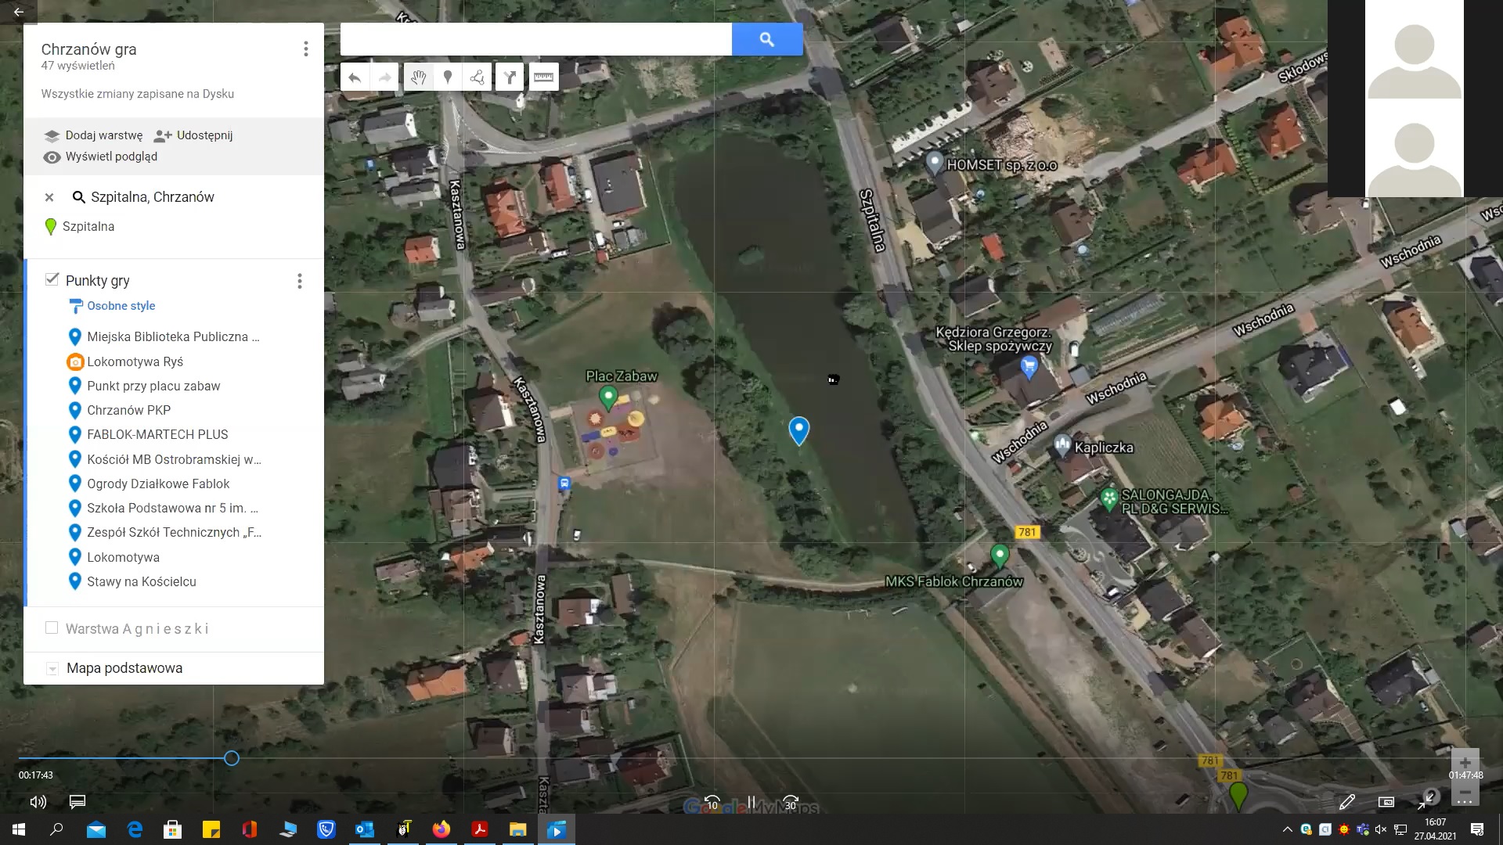Viewport: 1503px width, 845px height.
Task: Select the add directions tool
Action: 510,77
